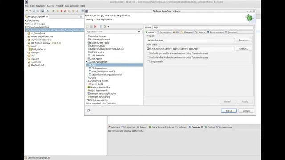
Task: Select Remote Java Application type
Action: [103, 94]
